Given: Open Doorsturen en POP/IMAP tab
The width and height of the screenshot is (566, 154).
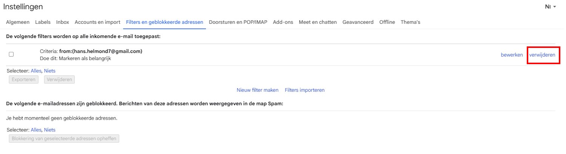Looking at the screenshot, I should point(238,22).
